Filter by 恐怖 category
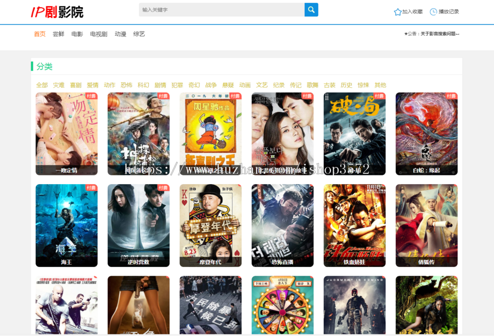This screenshot has height=336, width=494. 126,85
